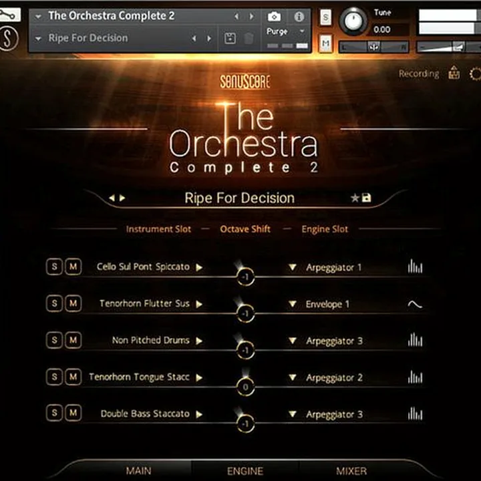481x481 pixels.
Task: Click octave shift knob for Non Pitched Drums
Action: pyautogui.click(x=245, y=350)
